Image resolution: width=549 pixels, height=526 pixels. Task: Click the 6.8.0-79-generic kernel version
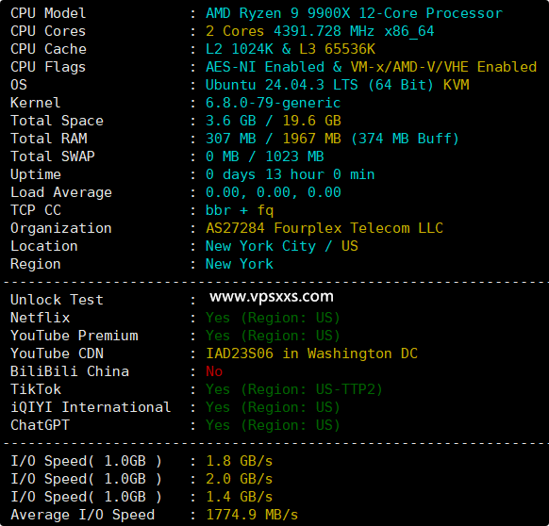tap(273, 103)
